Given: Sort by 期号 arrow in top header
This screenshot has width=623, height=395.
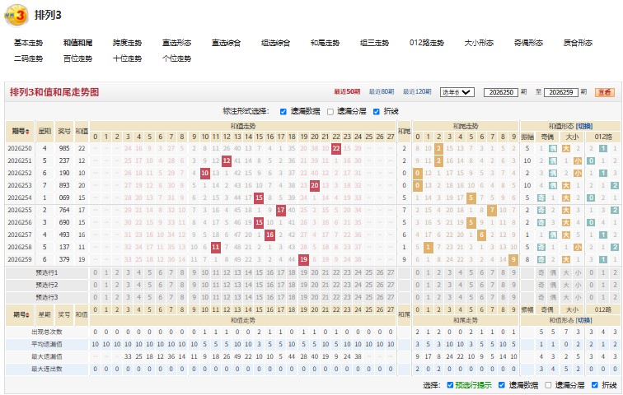Looking at the screenshot, I should [27, 132].
